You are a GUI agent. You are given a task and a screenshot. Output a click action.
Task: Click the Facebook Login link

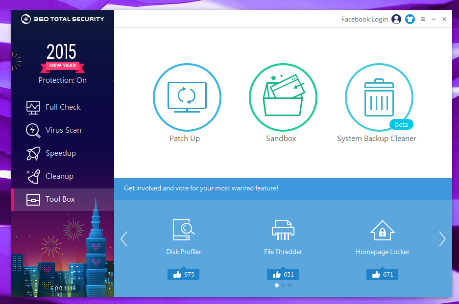tap(364, 19)
